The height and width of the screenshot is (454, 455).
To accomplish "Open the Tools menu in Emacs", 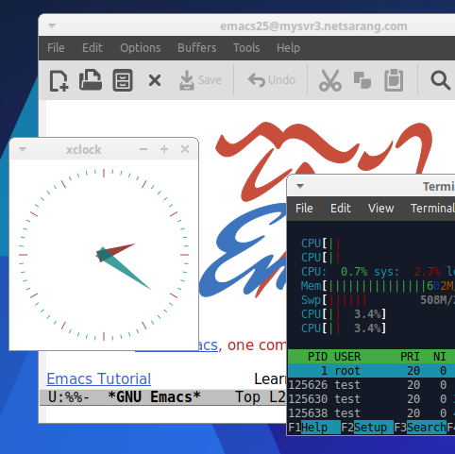I will point(246,48).
